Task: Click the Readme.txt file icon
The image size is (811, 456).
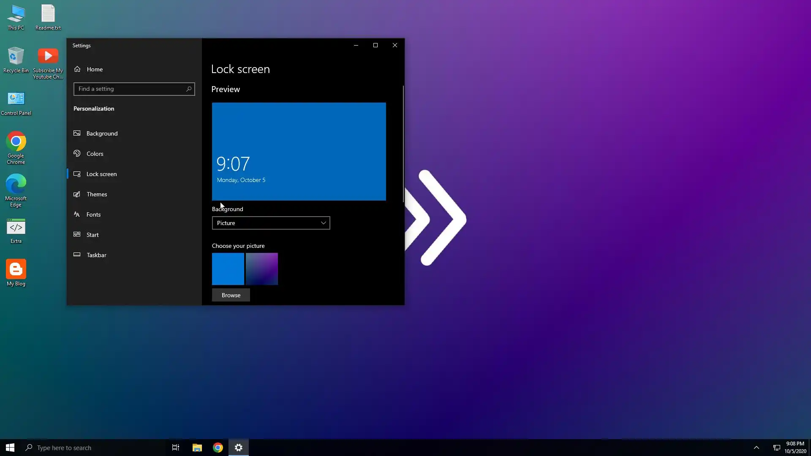Action: [48, 14]
